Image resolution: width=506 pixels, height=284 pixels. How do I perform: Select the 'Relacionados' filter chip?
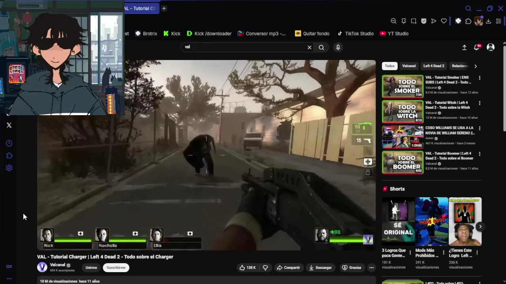coord(460,66)
